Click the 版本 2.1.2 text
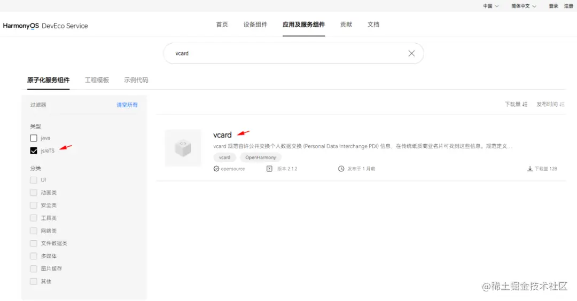Screen dimensions: 577x301 287,169
